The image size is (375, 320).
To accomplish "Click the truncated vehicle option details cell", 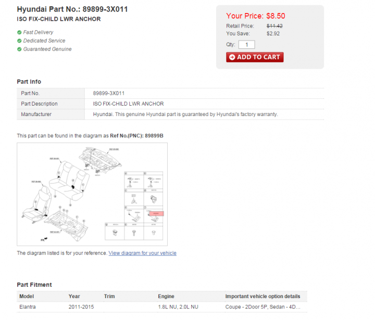I will click(x=262, y=307).
